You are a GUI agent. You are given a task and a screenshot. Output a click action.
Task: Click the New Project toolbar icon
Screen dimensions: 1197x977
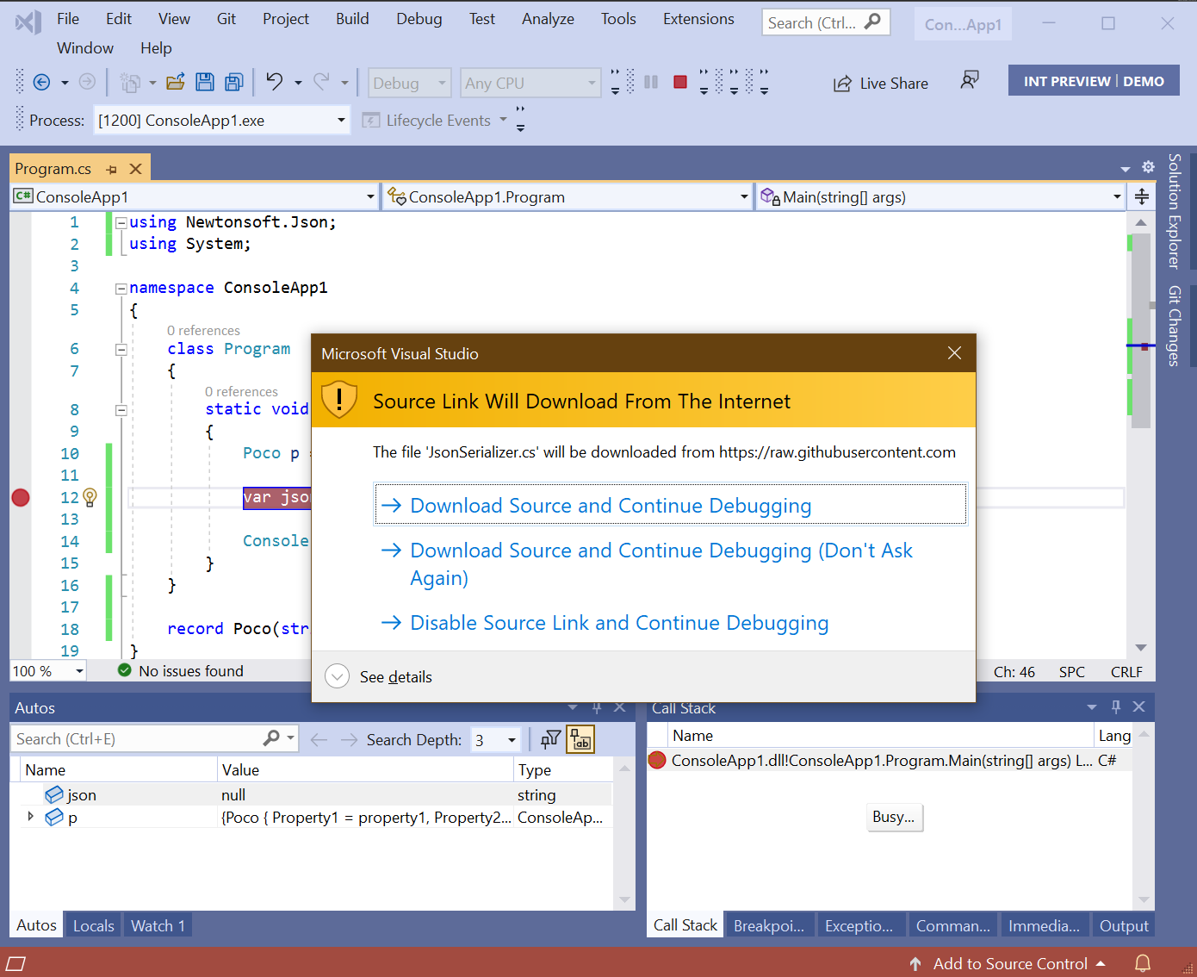click(x=130, y=83)
